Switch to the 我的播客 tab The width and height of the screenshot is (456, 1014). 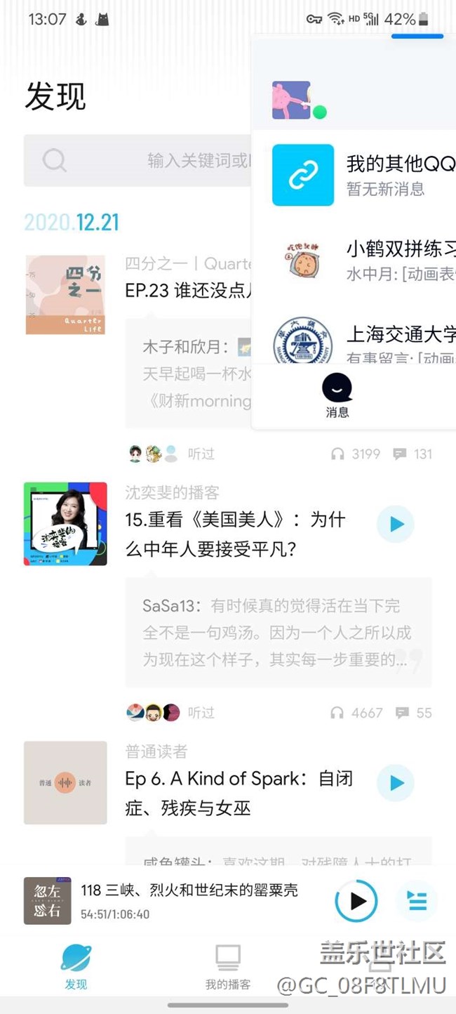[x=227, y=966]
